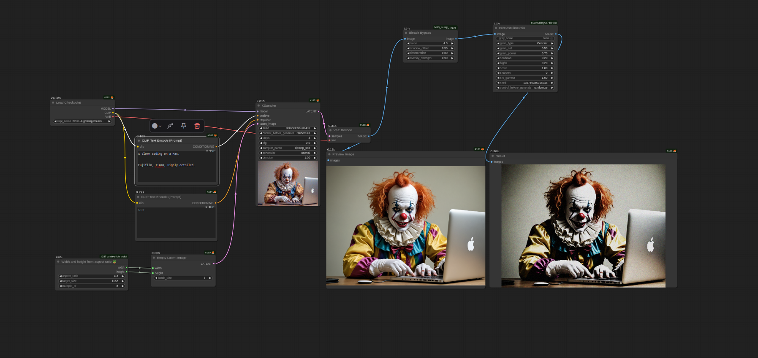Collapse the ProPostFilmGrain node via its title dot
This screenshot has width=758, height=358.
(x=496, y=28)
